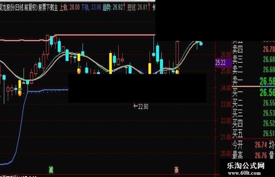Image resolution: width=275 pixels, height=177 pixels.
Task: Select the 卖二 26.60 order row
Action: tap(253, 69)
